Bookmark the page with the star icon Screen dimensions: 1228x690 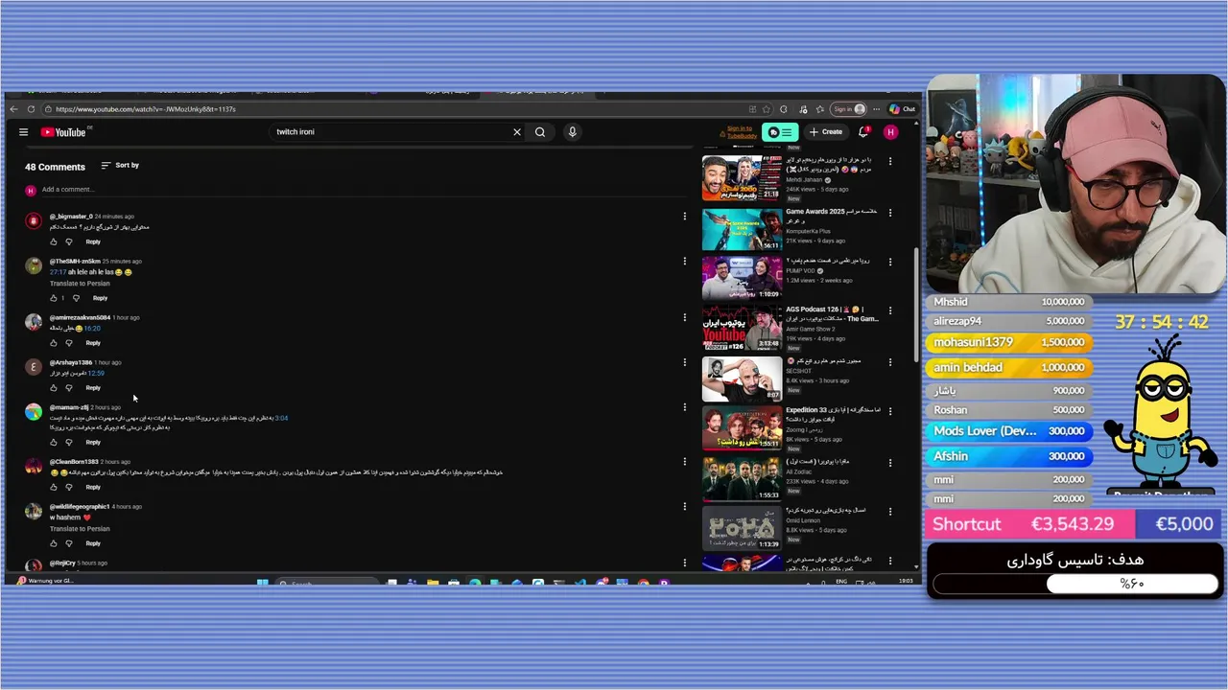pos(766,109)
